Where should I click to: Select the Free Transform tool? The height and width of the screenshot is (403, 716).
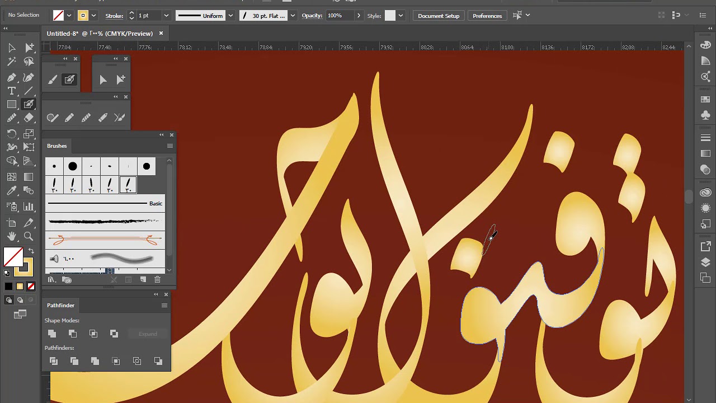tap(29, 147)
